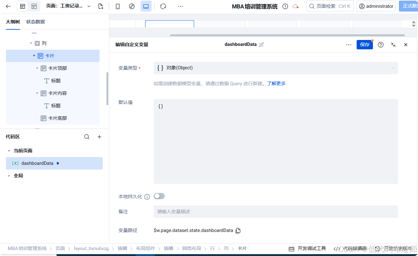
Task: Click the cloud sync status icon
Action: coord(295,6)
